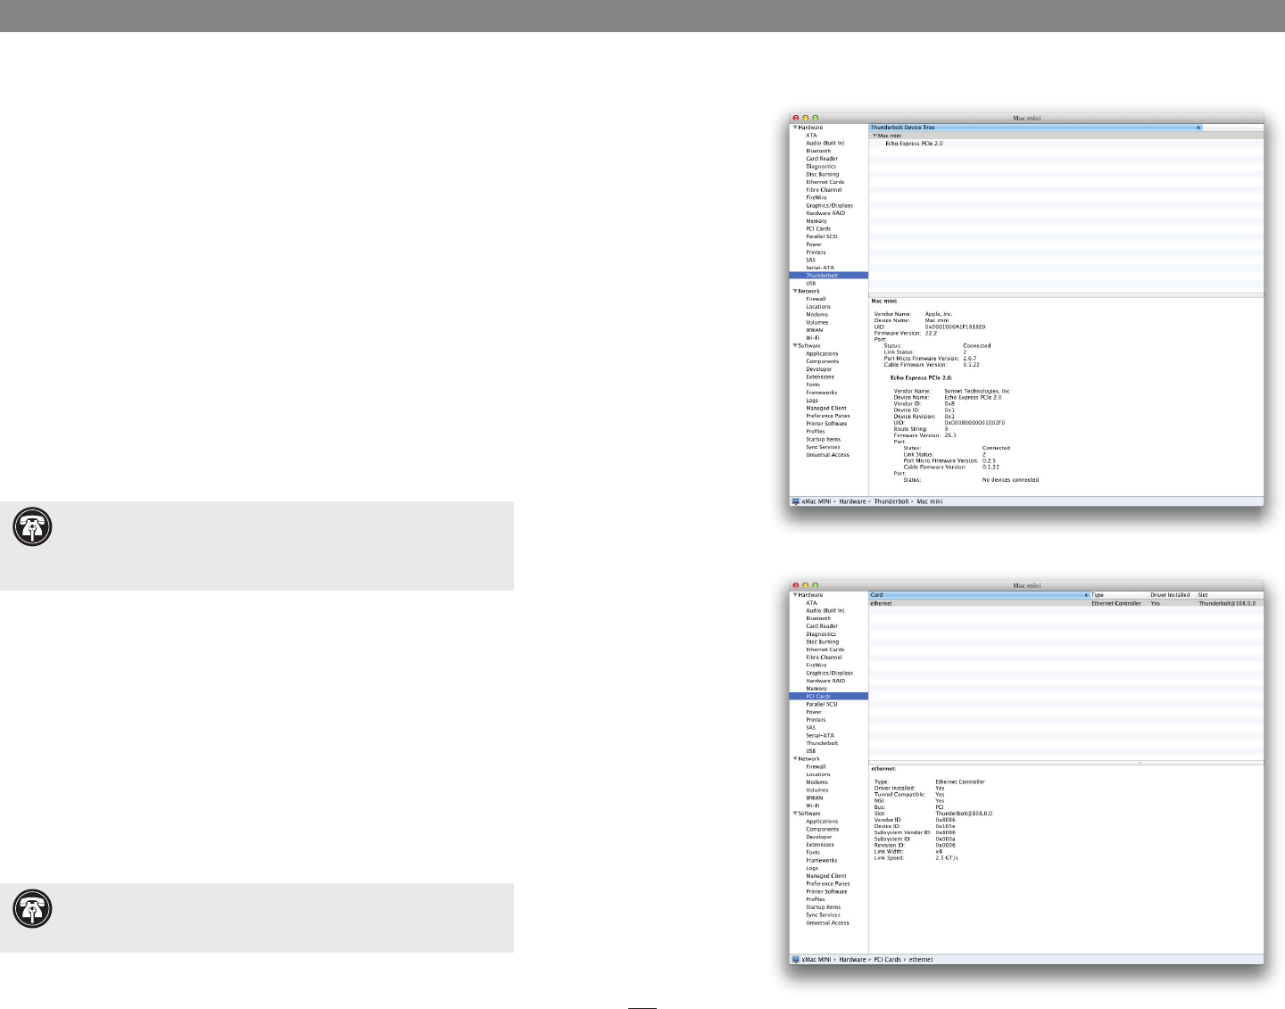
Task: Collapse Hardware section in PCI Cards window sidebar
Action: point(795,595)
